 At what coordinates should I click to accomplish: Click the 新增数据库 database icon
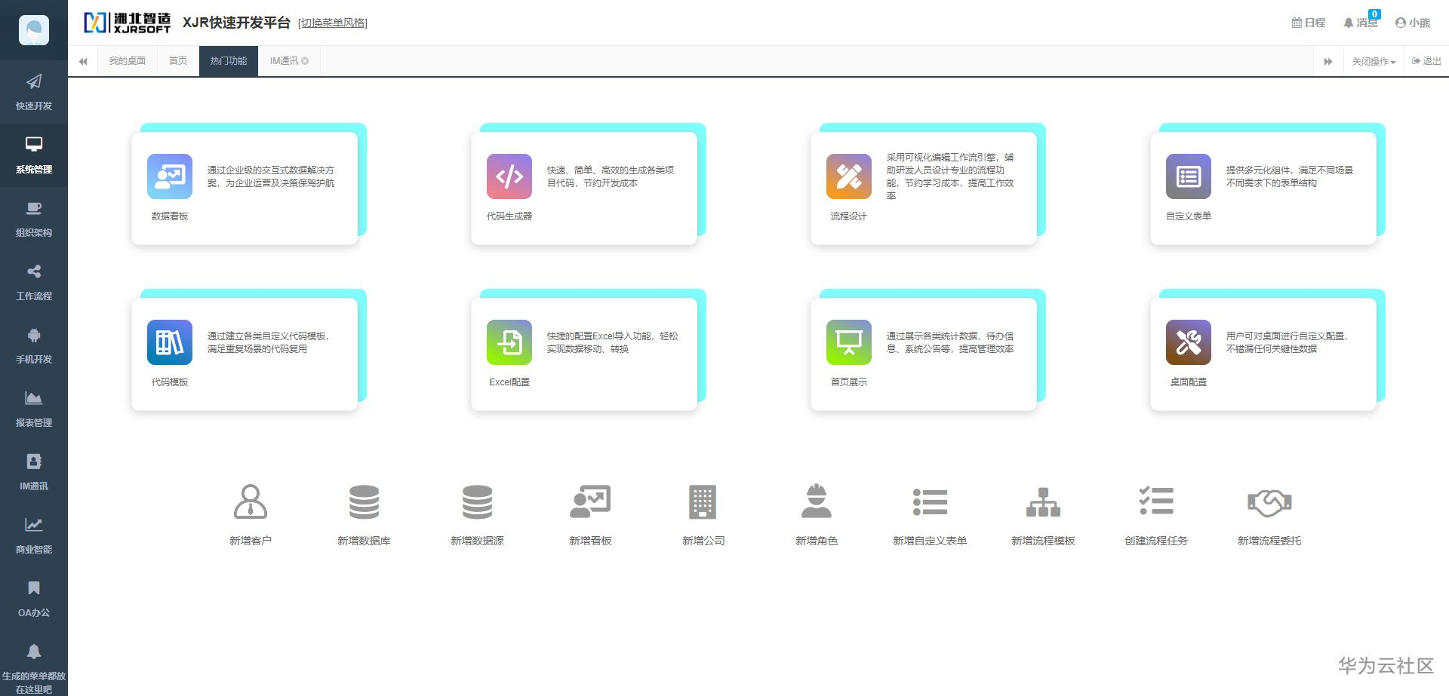[364, 502]
